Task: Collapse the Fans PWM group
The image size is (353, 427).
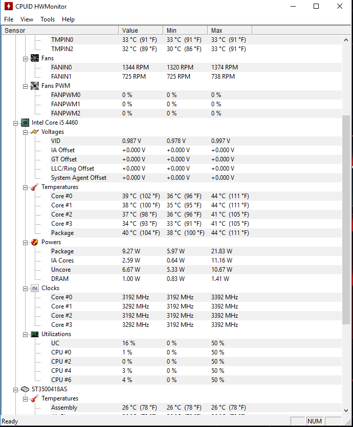Action: coord(26,87)
